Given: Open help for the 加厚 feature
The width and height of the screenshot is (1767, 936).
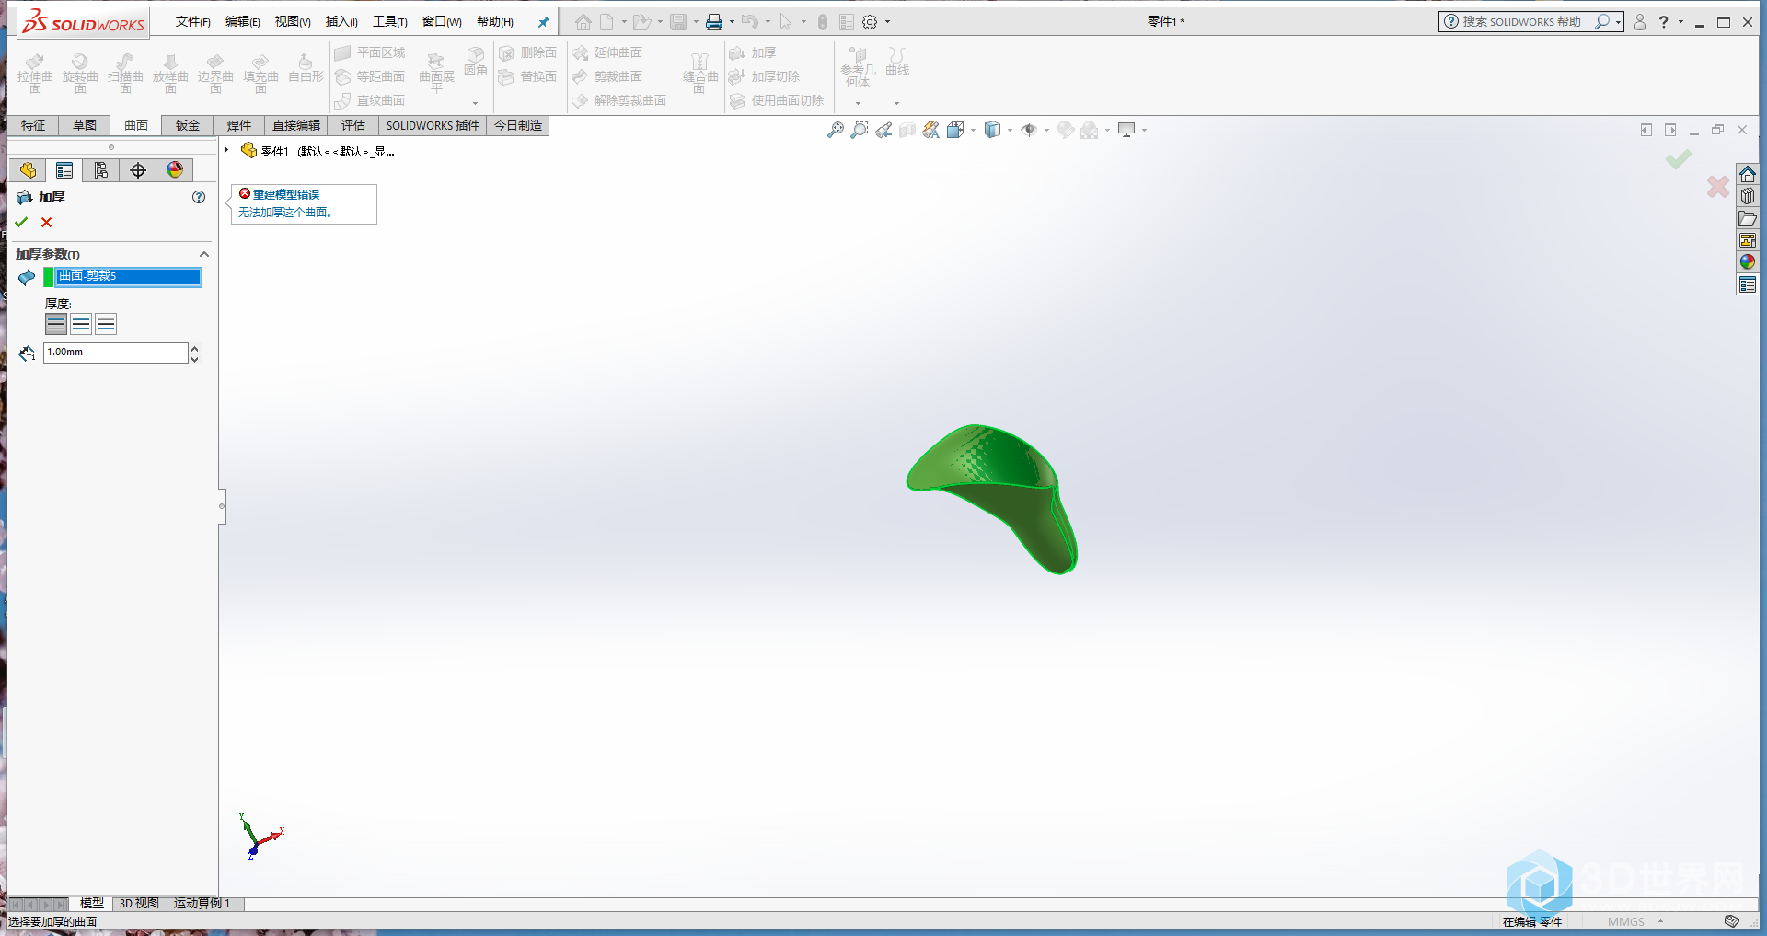Looking at the screenshot, I should 199,197.
